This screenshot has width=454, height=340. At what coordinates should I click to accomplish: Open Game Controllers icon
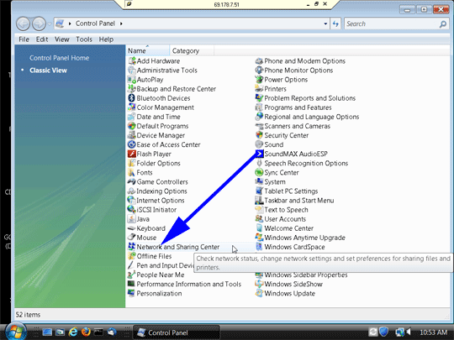pos(132,182)
